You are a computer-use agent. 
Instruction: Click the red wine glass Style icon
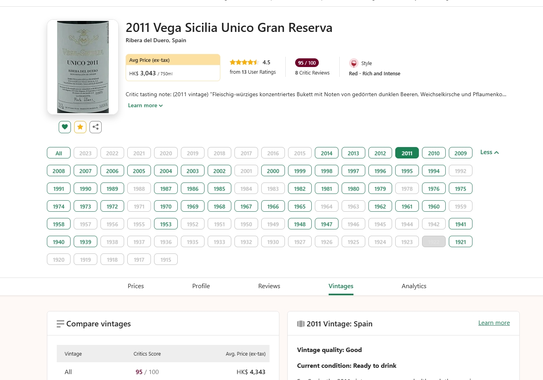click(x=354, y=63)
